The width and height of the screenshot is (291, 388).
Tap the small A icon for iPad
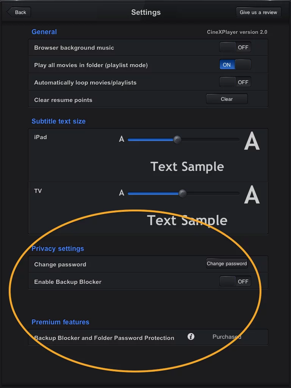(122, 139)
